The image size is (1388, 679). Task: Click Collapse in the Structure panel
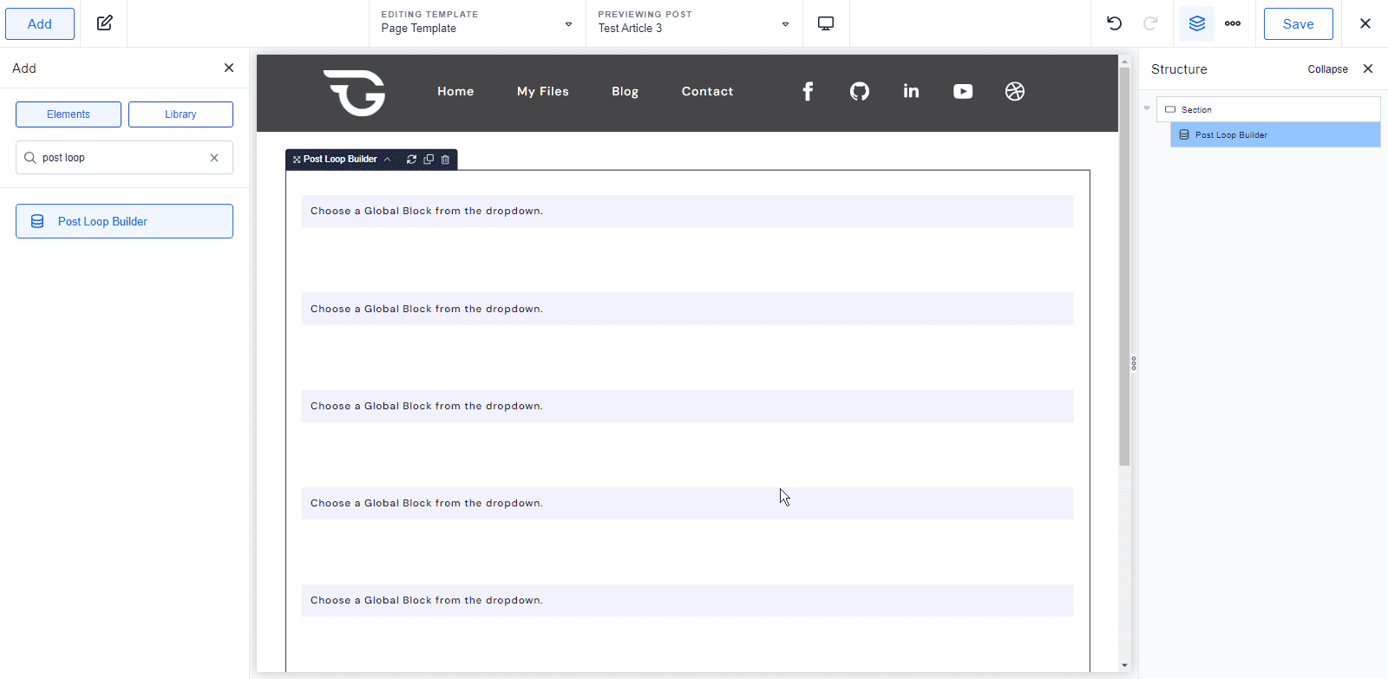pos(1327,69)
